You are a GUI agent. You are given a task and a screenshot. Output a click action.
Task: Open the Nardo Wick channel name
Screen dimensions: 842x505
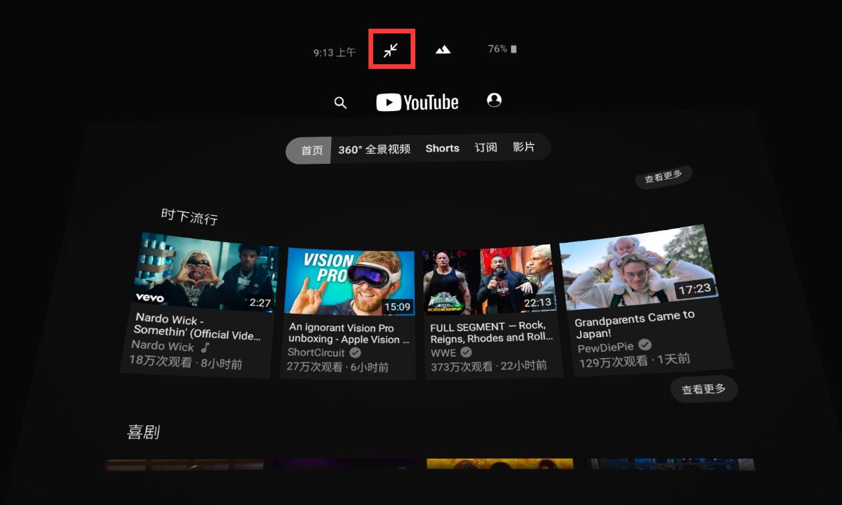point(163,346)
